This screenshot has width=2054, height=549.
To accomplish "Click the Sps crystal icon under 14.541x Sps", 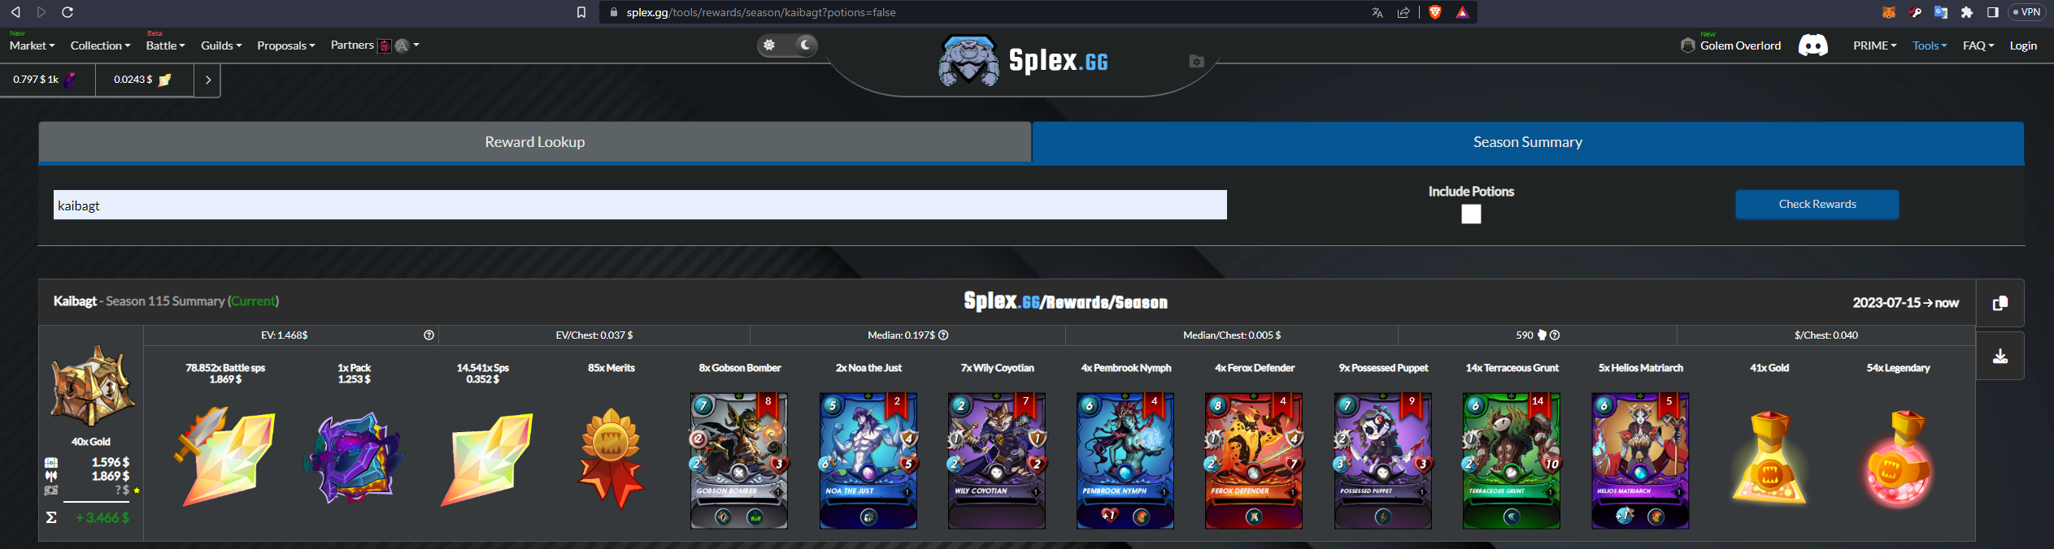I will click(x=485, y=459).
